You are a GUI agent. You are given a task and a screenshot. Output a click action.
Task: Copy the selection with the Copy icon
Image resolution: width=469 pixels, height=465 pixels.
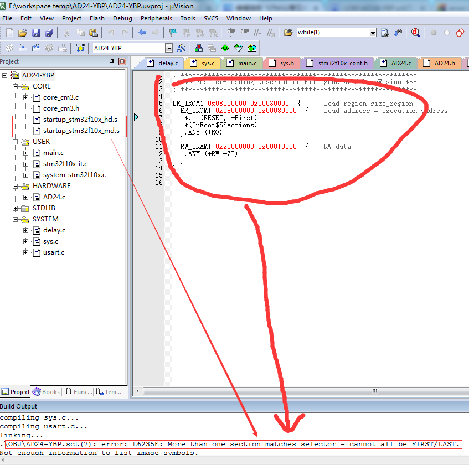tap(80, 33)
